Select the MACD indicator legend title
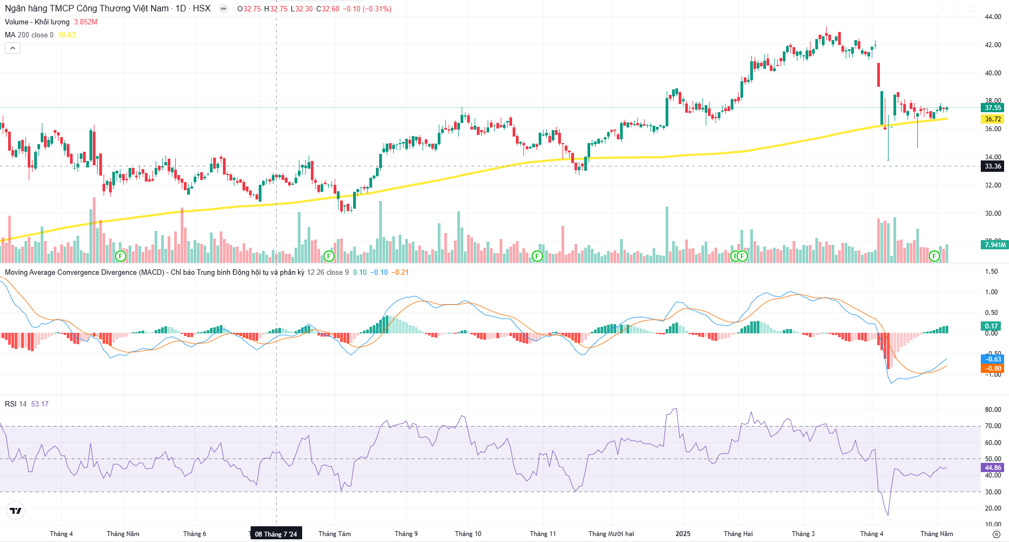1009x542 pixels. [x=154, y=272]
